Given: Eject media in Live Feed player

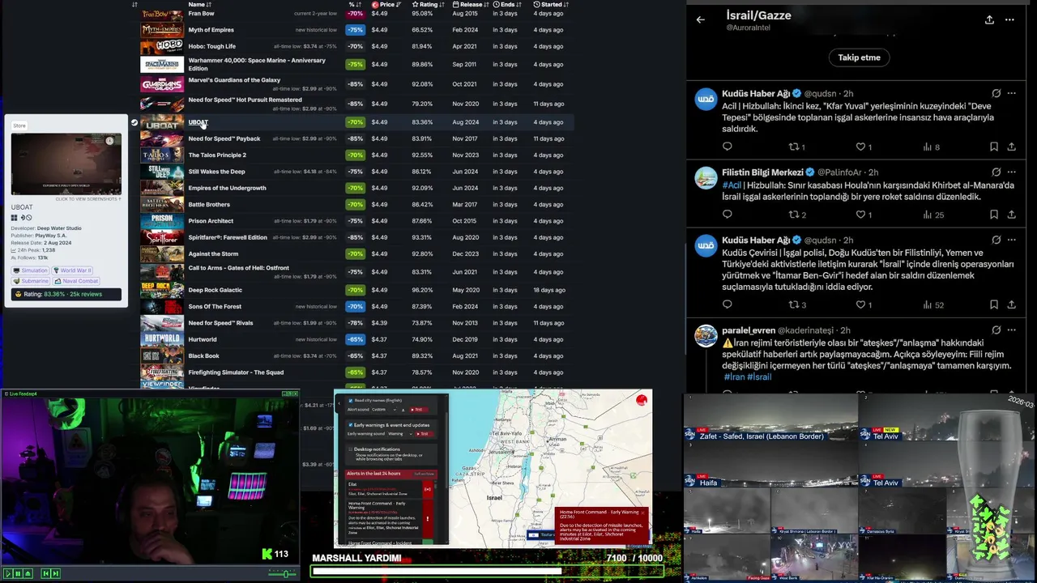Looking at the screenshot, I should click(x=28, y=573).
